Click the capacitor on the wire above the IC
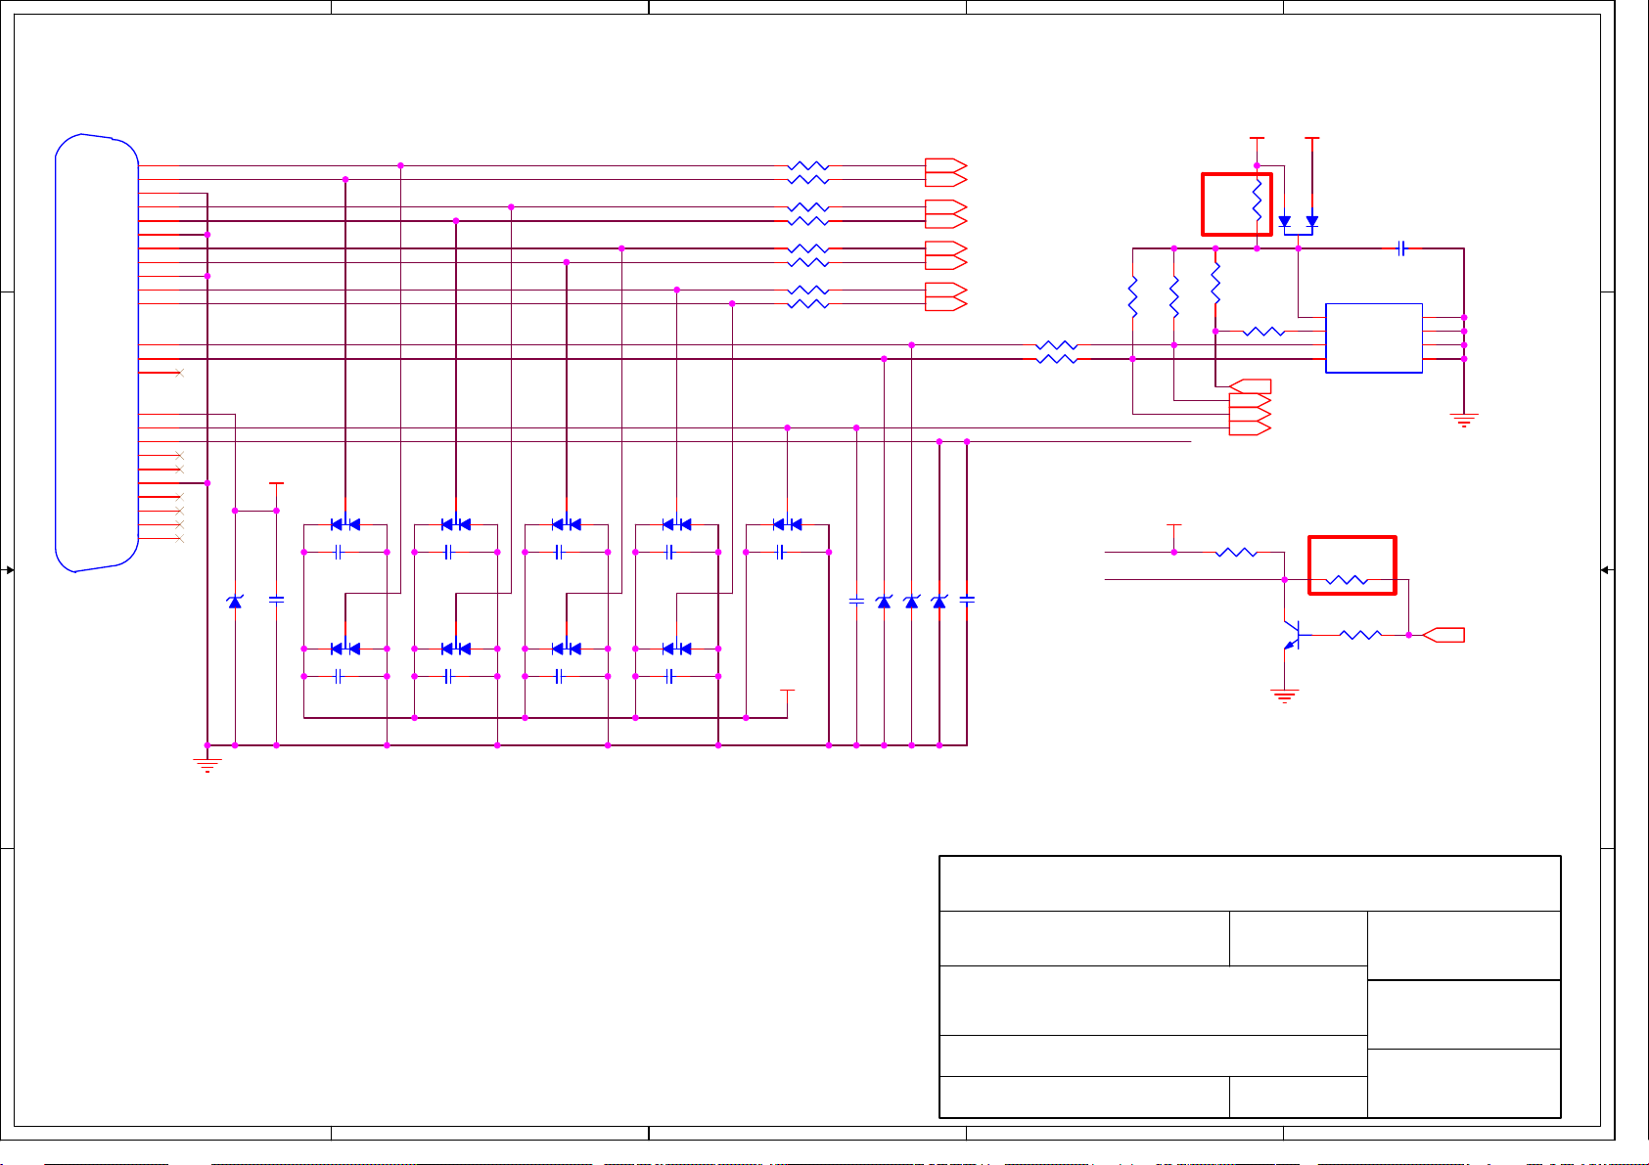Viewport: 1649px width, 1165px height. pyautogui.click(x=1401, y=248)
